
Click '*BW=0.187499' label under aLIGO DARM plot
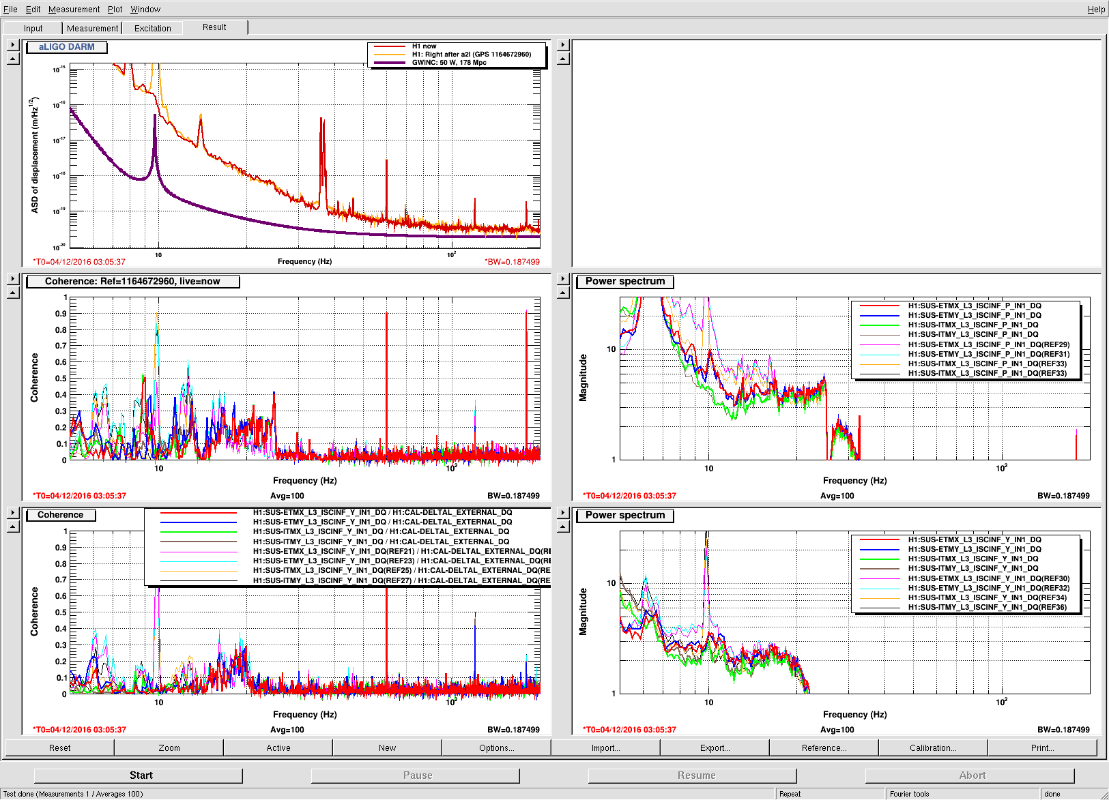coord(512,262)
